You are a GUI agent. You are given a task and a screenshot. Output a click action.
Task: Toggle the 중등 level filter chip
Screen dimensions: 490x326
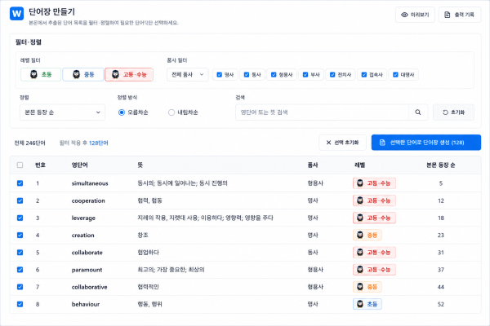pyautogui.click(x=82, y=74)
